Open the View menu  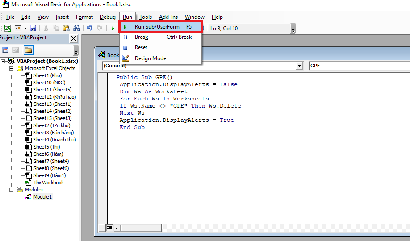coord(43,17)
